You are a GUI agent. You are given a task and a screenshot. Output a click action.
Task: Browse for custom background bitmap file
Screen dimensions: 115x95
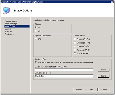click(x=103, y=70)
